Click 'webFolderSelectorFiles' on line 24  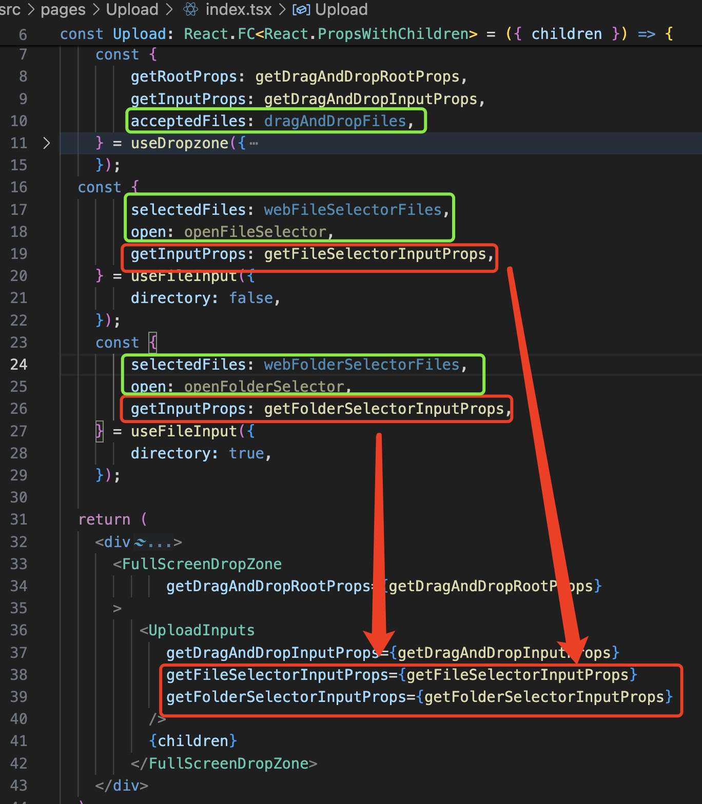[x=362, y=365]
